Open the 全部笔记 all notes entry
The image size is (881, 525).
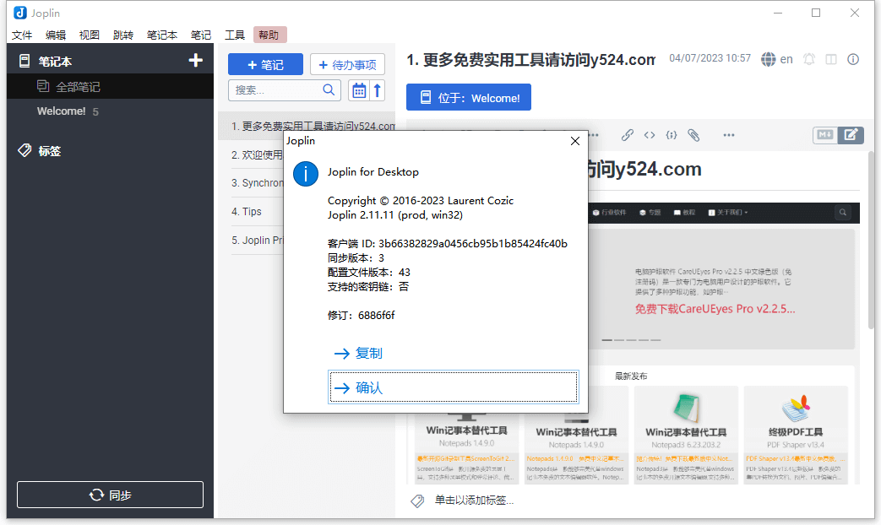(x=110, y=86)
